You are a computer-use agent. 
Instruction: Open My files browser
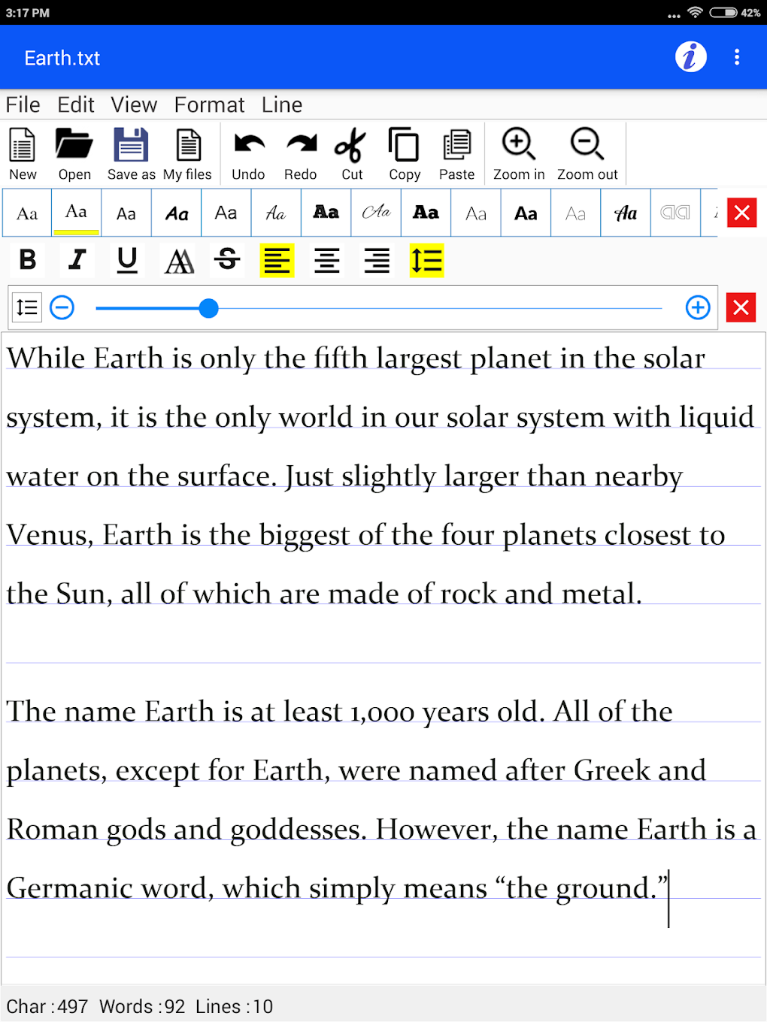187,154
